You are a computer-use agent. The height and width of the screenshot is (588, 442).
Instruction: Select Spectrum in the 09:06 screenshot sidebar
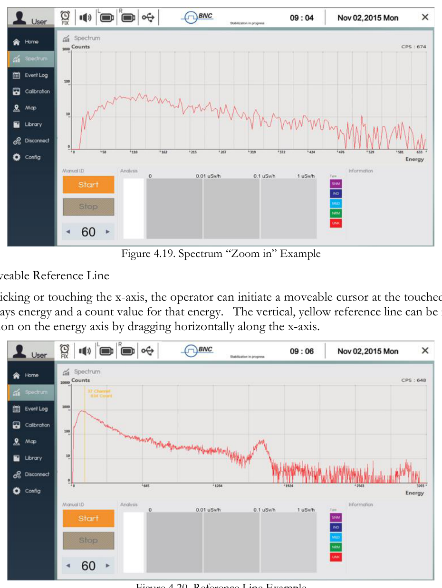(x=31, y=392)
